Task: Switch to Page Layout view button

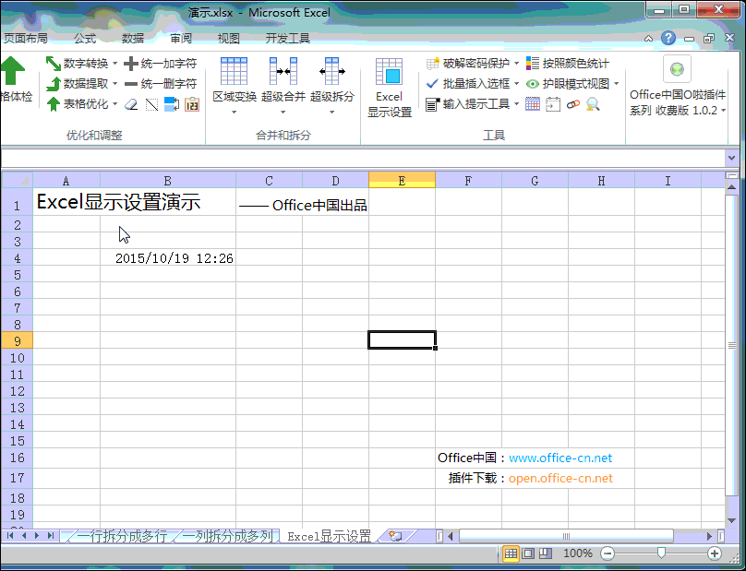Action: 528,553
